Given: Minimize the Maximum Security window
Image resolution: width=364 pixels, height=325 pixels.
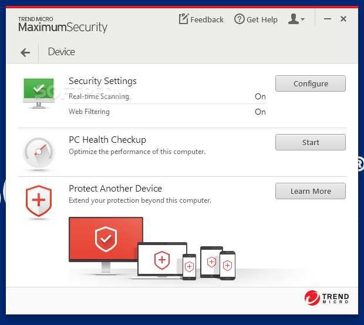Looking at the screenshot, I should point(328,19).
